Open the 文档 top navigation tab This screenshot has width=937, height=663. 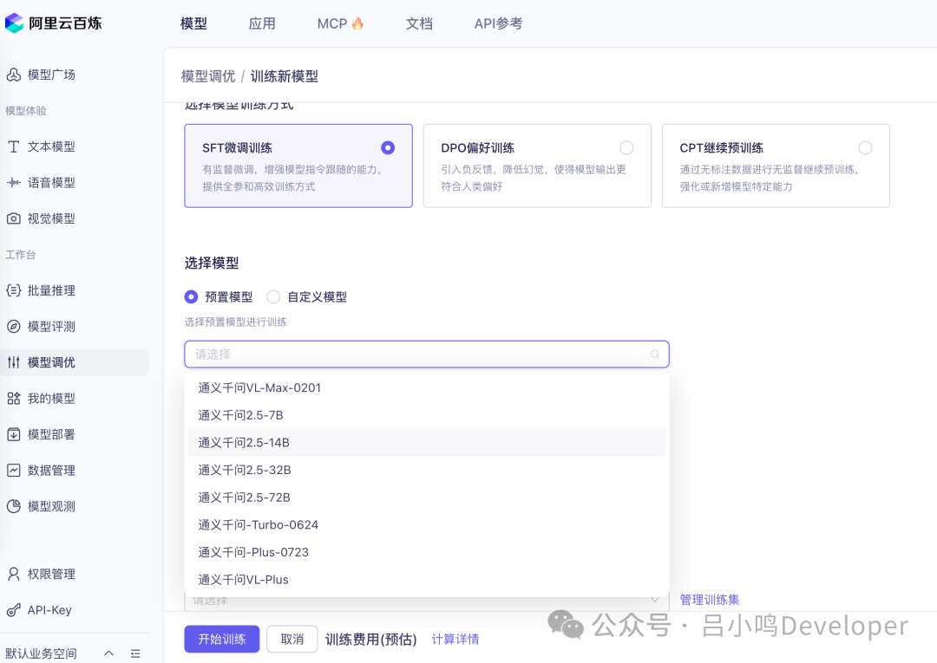pyautogui.click(x=419, y=24)
